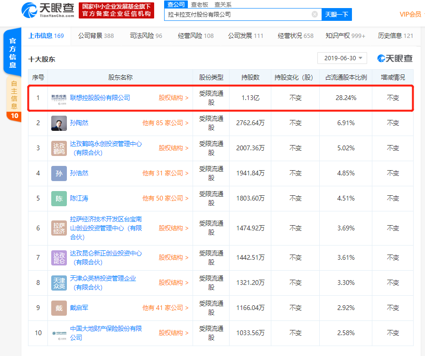425x356 pixels.
Task: Click the 国家中小企业发展基金旗下 red banner
Action: (x=117, y=10)
